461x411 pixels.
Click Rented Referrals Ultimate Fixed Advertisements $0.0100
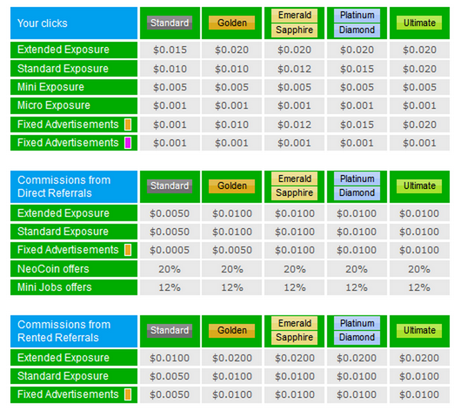(x=419, y=394)
